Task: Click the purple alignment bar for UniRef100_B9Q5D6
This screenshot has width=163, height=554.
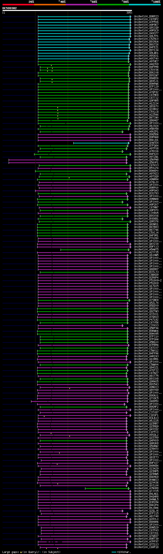Action: tap(84, 135)
